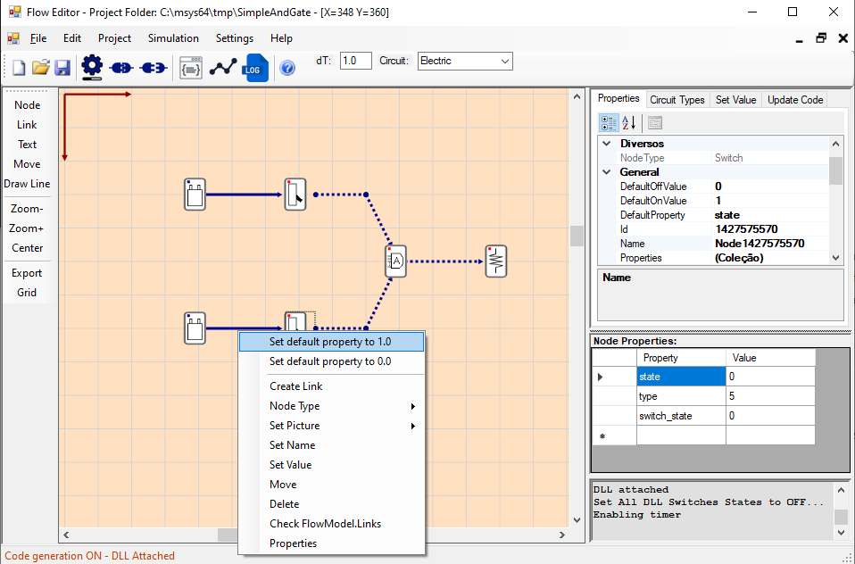This screenshot has height=564, width=855.
Task: Choose Properties in context menu
Action: click(331, 543)
